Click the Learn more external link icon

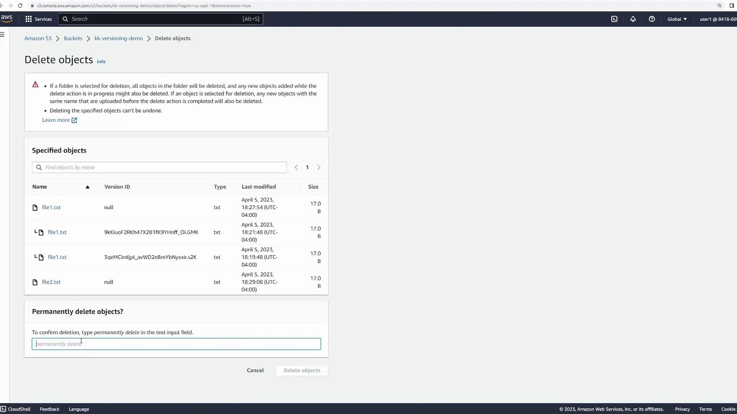point(74,120)
